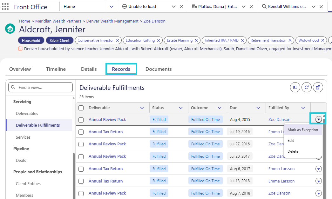Refresh the Deliverable Fulfillments list
Screen dimensions: 332x199
pos(306,87)
